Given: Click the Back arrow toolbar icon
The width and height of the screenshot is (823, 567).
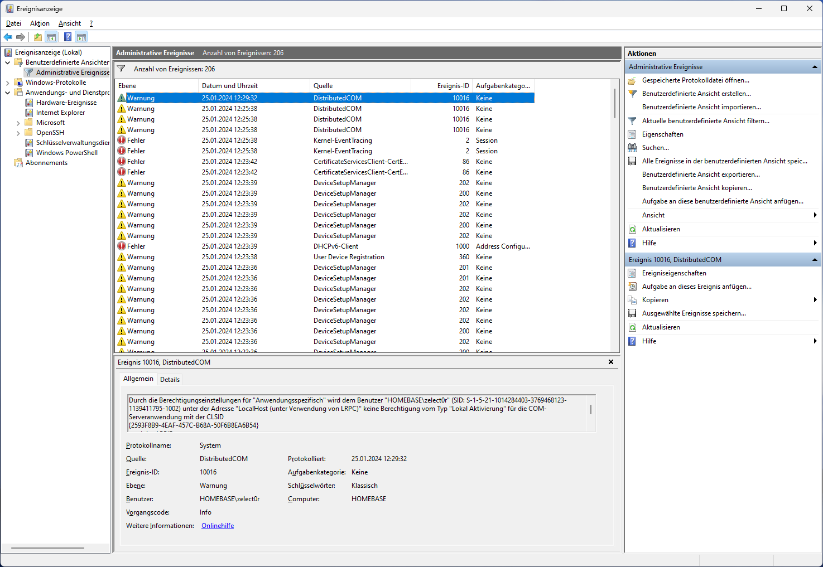Looking at the screenshot, I should point(8,37).
